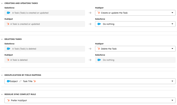Screen dimensions: 177x105
Task: Open the 'Delete the Task' dropdown
Action: tap(135, 49)
